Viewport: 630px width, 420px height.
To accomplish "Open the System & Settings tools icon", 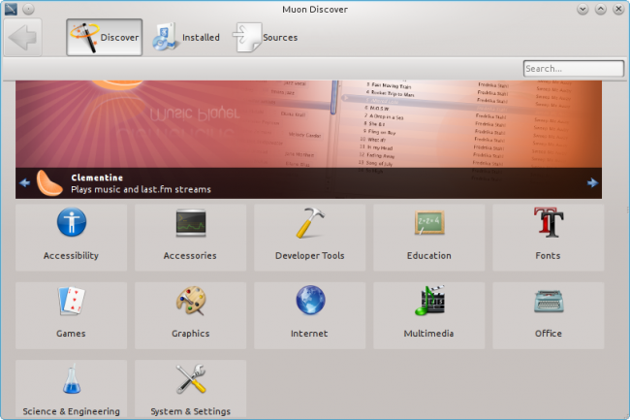I will pos(191,378).
